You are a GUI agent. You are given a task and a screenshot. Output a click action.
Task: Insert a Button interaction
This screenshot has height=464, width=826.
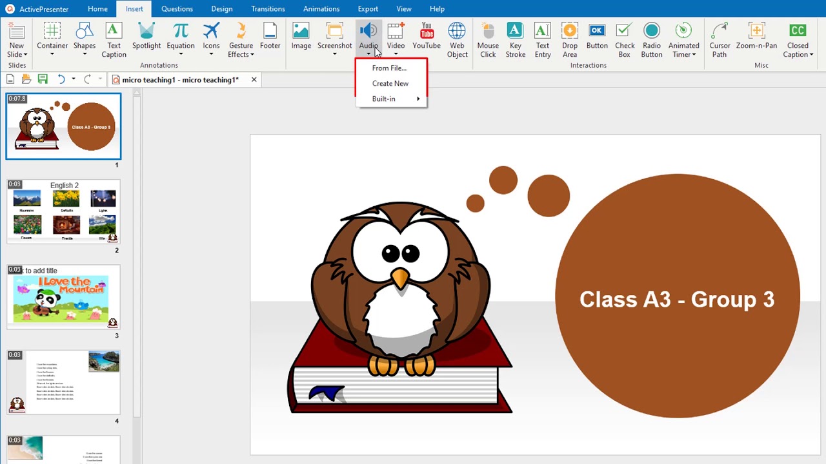[x=597, y=36]
